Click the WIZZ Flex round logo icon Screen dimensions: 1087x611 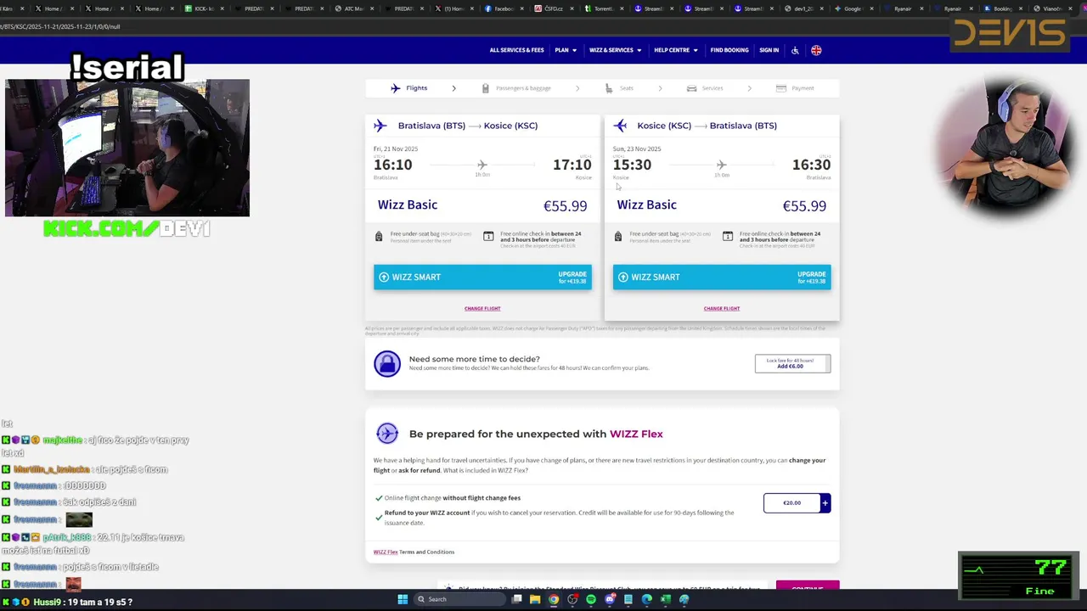(387, 434)
